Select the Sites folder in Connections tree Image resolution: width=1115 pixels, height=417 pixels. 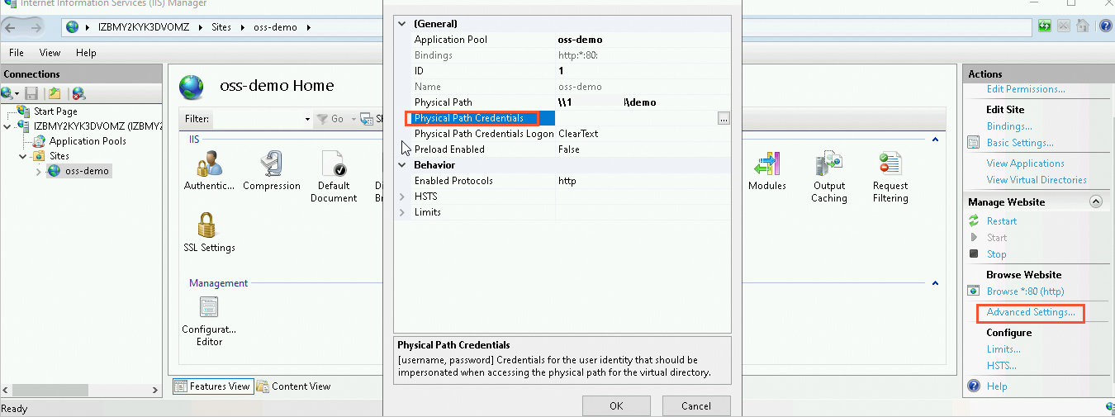click(59, 156)
